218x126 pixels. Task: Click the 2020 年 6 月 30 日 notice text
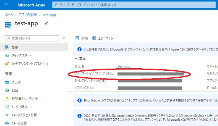coord(151,118)
